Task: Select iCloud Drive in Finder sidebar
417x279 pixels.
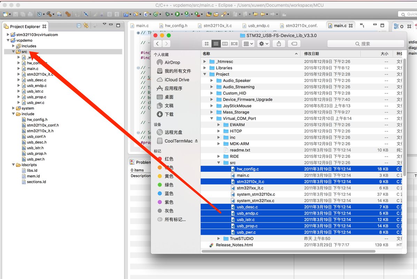Action: click(x=176, y=80)
